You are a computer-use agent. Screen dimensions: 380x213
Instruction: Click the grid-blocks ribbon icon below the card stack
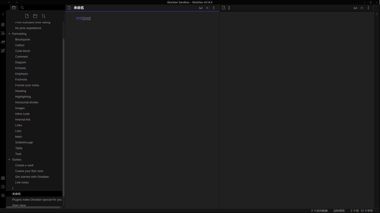click(3, 51)
